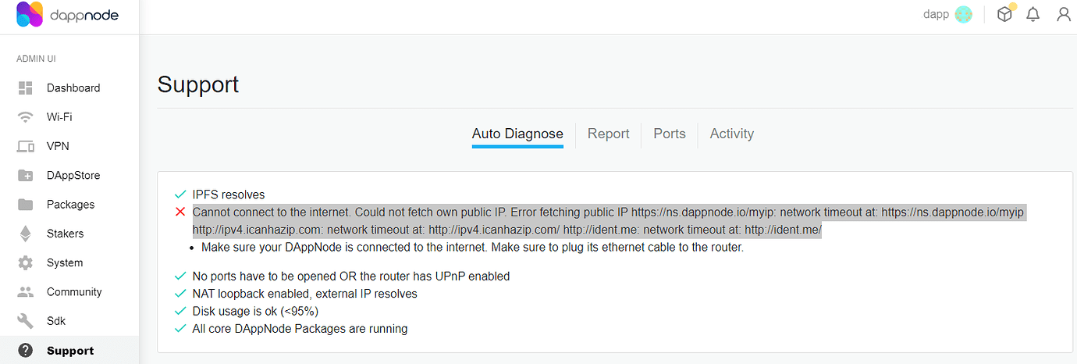Open the DAppStore folder-plus icon
The height and width of the screenshot is (364, 1077).
pyautogui.click(x=26, y=175)
